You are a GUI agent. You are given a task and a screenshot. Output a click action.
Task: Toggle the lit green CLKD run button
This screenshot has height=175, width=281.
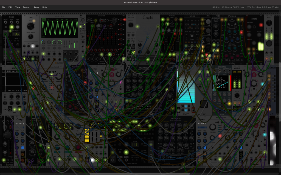pos(12,27)
